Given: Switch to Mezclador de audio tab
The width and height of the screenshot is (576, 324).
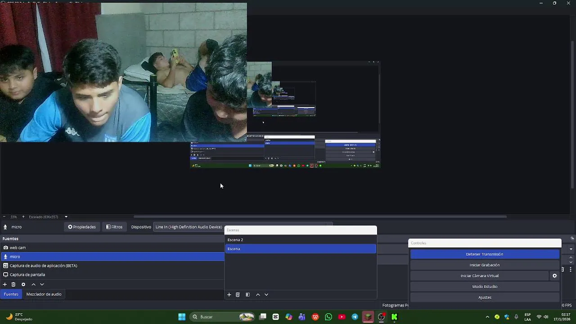Looking at the screenshot, I should pos(44,294).
